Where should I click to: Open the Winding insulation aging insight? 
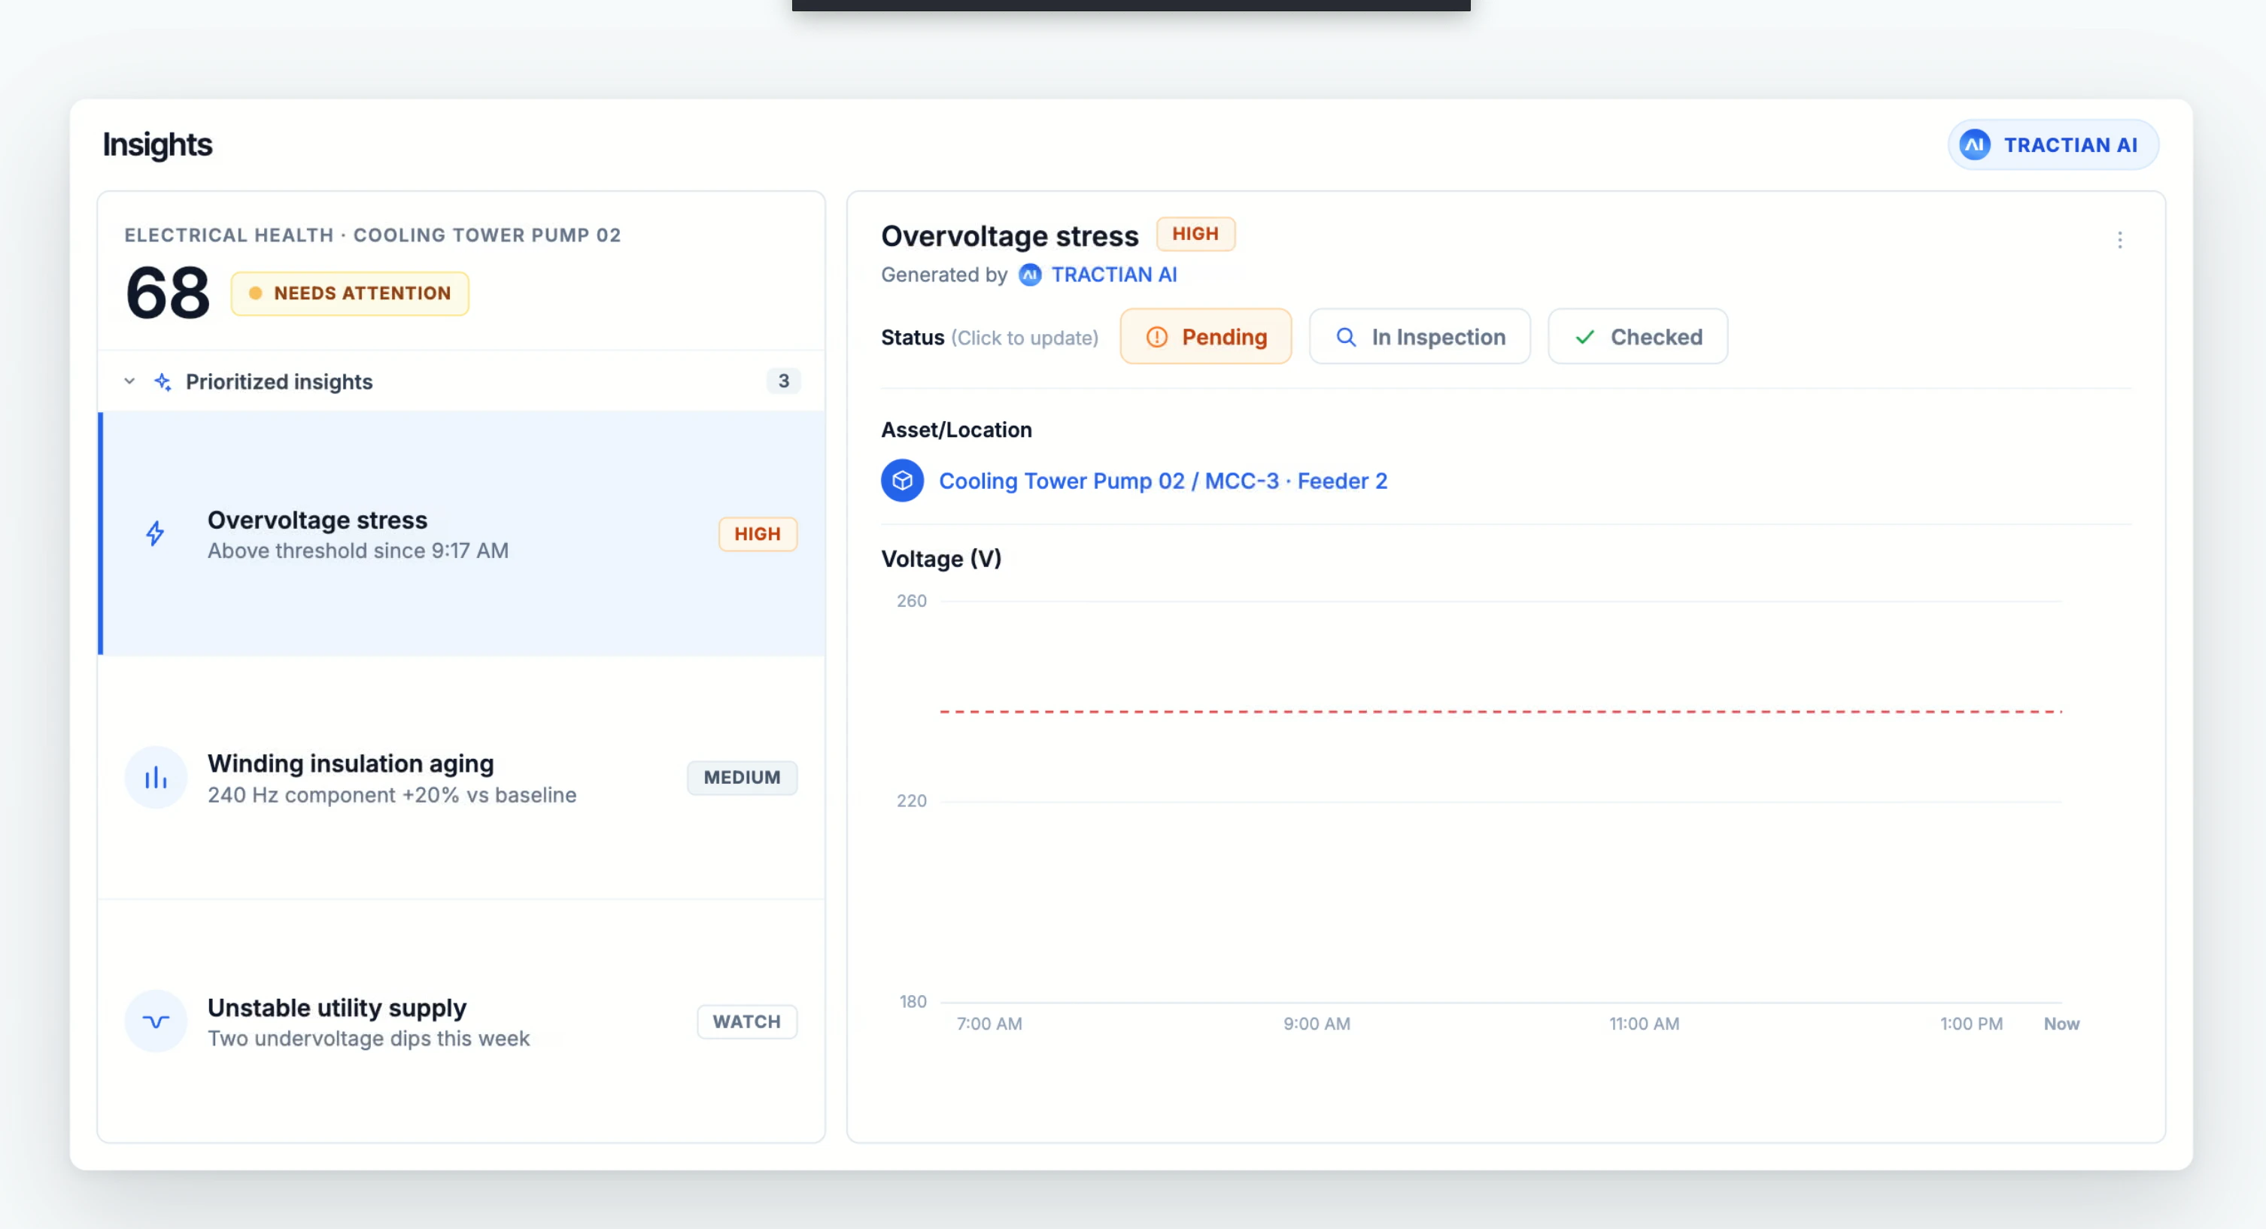click(462, 778)
